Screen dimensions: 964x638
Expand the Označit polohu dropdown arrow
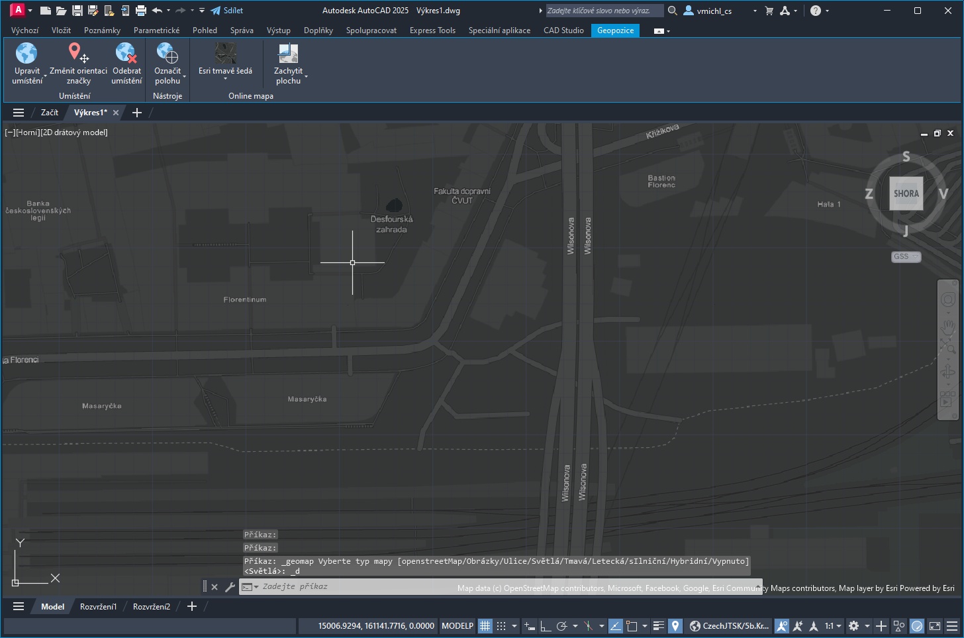coord(184,76)
